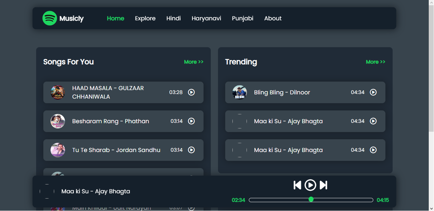434x211 pixels.
Task: Play the first Maa ki Su track in Trending
Action: (x=373, y=121)
